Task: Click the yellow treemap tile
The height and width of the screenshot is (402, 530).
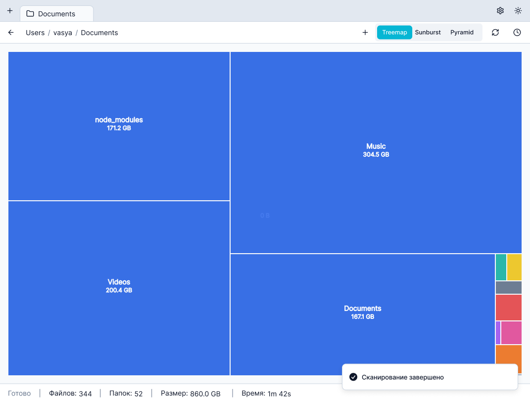Action: point(514,267)
